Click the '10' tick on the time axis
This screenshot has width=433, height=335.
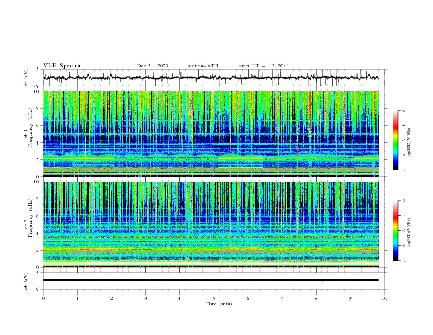pos(384,298)
